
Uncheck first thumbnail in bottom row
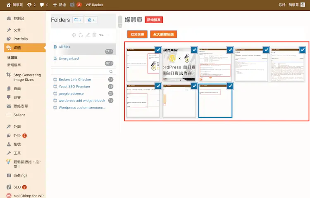[158, 86]
